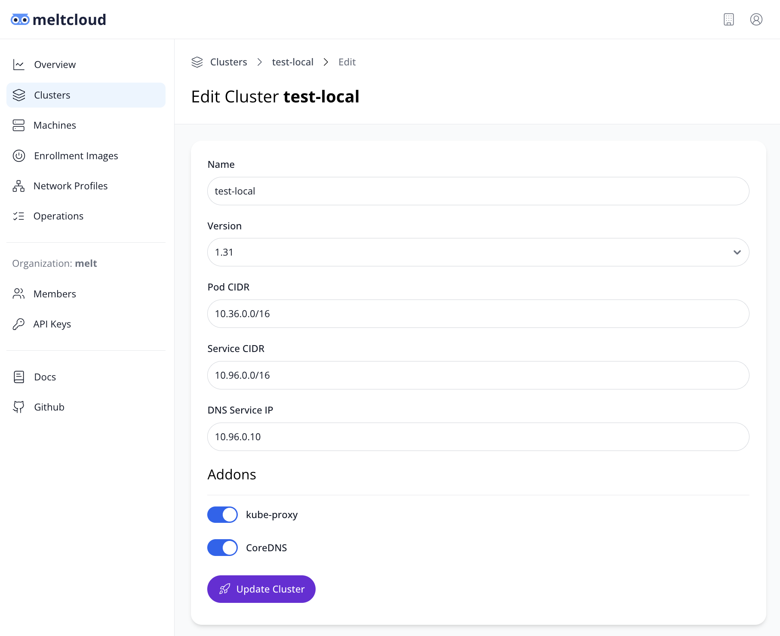Open test-local from the breadcrumb

(292, 62)
